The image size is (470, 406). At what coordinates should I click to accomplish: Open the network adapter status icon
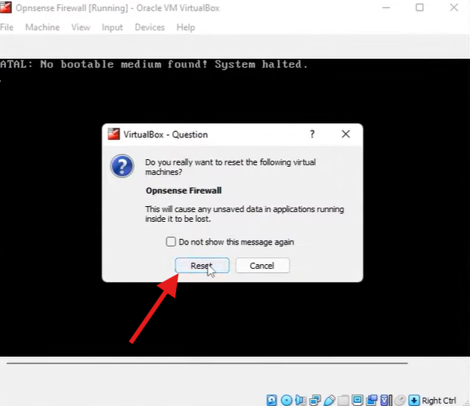(x=314, y=400)
